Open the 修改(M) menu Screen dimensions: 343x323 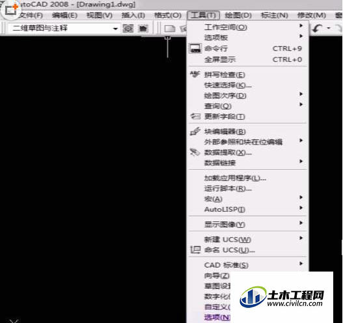312,16
